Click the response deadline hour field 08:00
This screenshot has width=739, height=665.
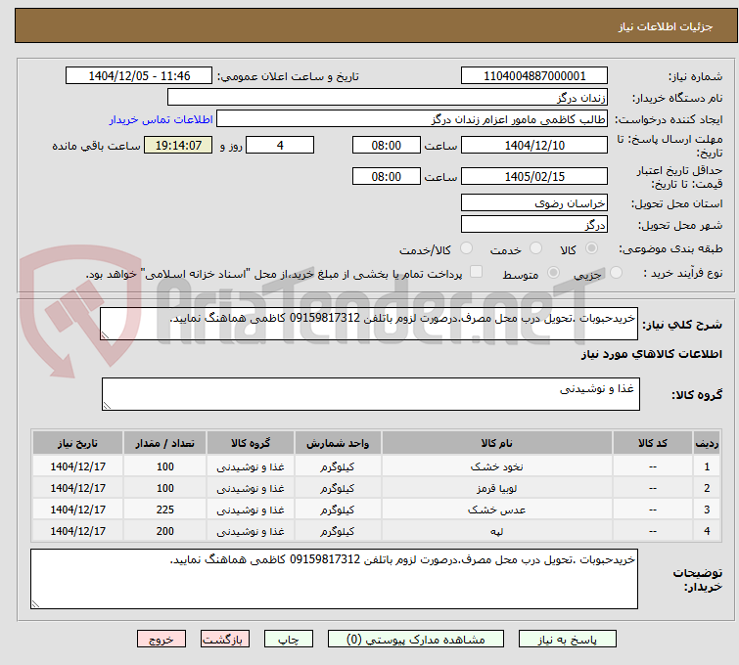coord(386,145)
